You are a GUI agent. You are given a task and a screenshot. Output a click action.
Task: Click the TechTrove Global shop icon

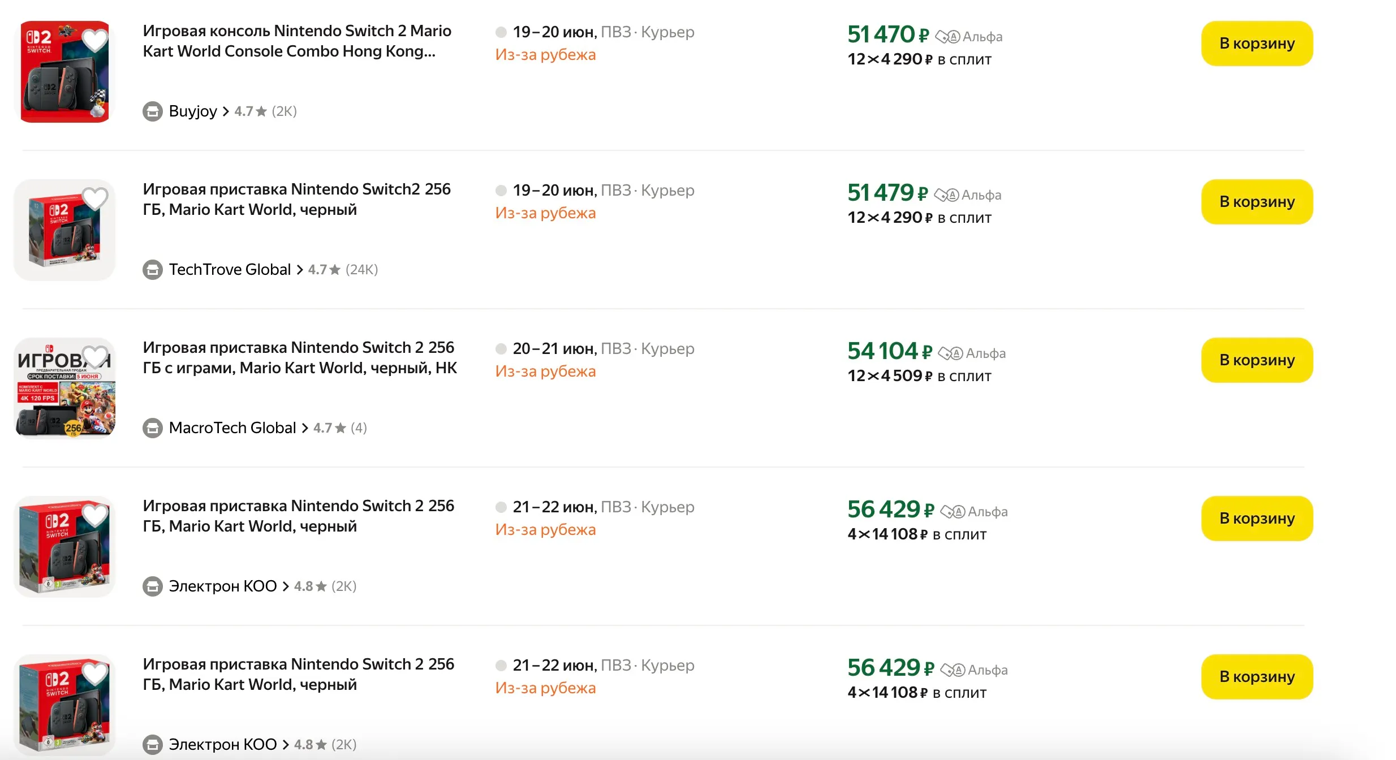[152, 270]
